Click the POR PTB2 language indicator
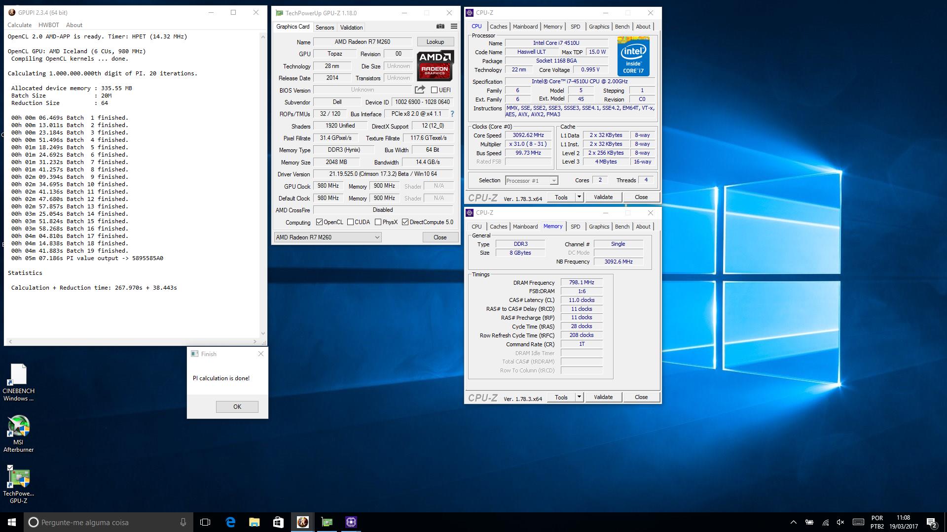 pyautogui.click(x=877, y=522)
